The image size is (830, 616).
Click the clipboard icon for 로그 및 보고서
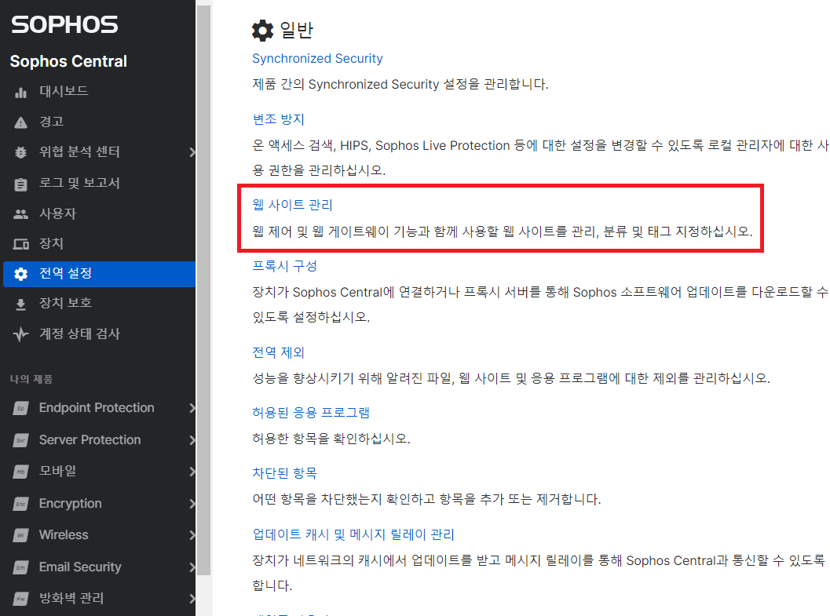click(x=20, y=184)
